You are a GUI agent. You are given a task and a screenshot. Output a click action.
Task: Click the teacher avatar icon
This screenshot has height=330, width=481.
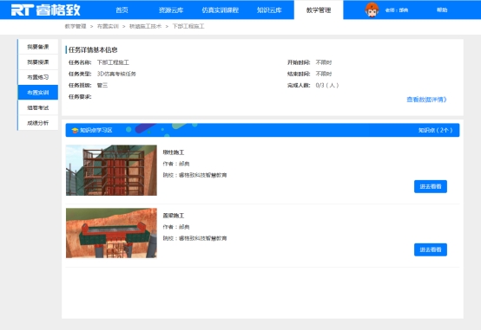pyautogui.click(x=372, y=10)
